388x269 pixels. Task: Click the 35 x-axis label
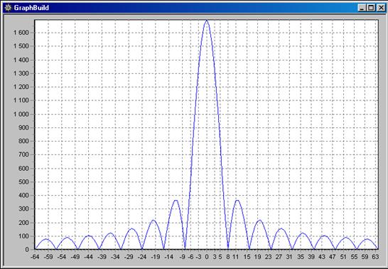[301, 257]
